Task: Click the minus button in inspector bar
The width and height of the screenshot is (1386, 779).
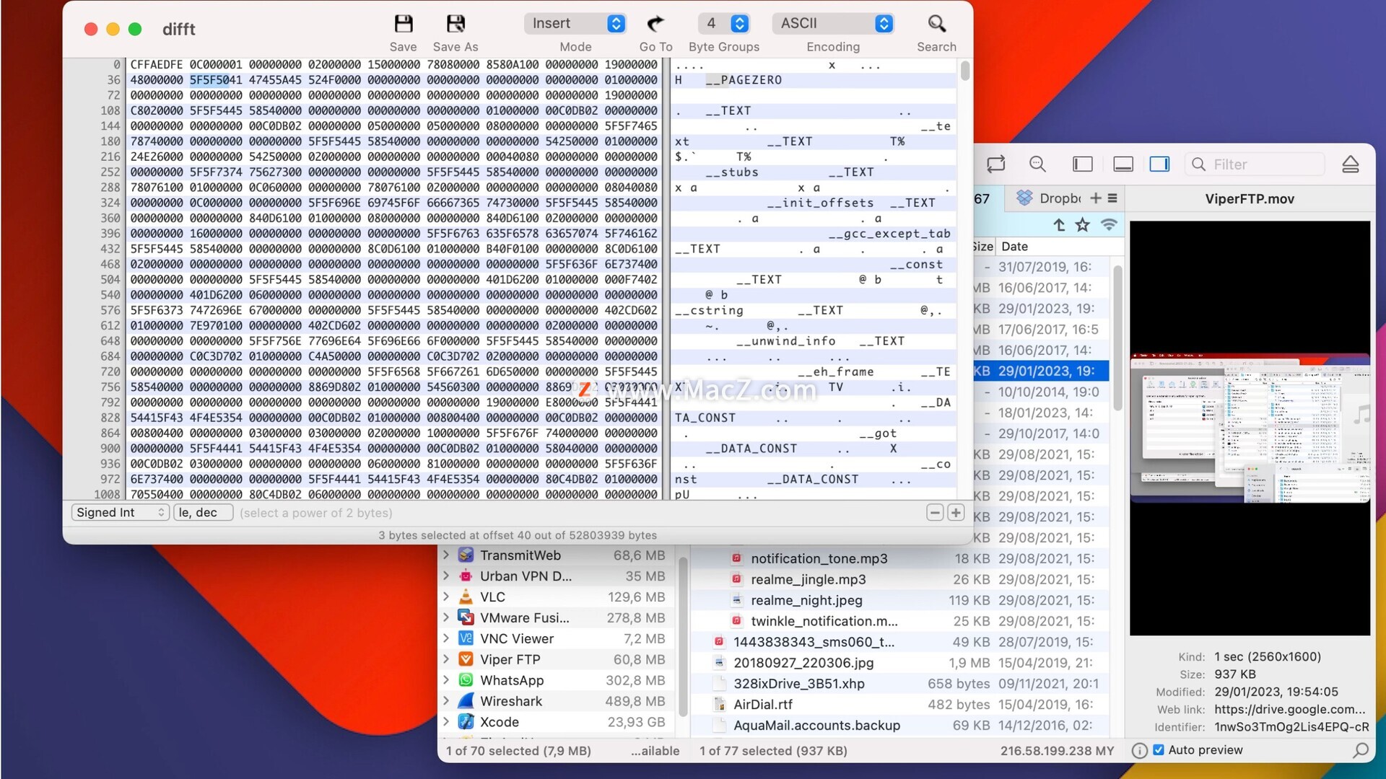Action: coord(935,512)
